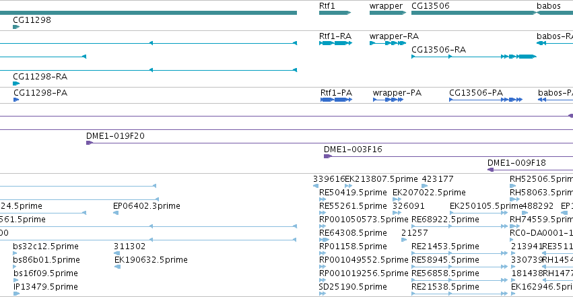Select the RP001019256.5prime EST label
This screenshot has width=573, height=297.
(x=364, y=274)
